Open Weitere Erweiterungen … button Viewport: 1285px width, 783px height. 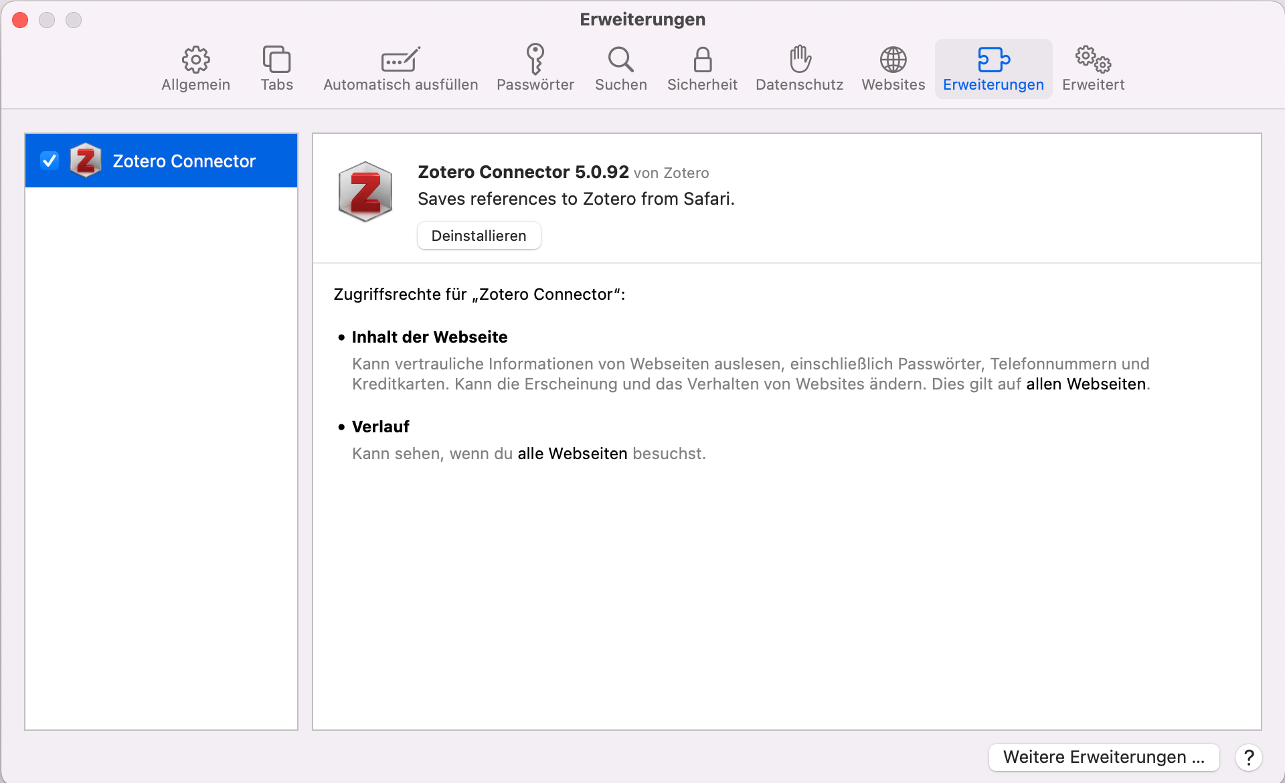(x=1104, y=757)
